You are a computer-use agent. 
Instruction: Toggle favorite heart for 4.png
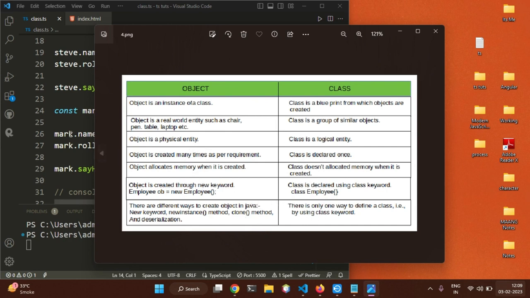tap(259, 34)
